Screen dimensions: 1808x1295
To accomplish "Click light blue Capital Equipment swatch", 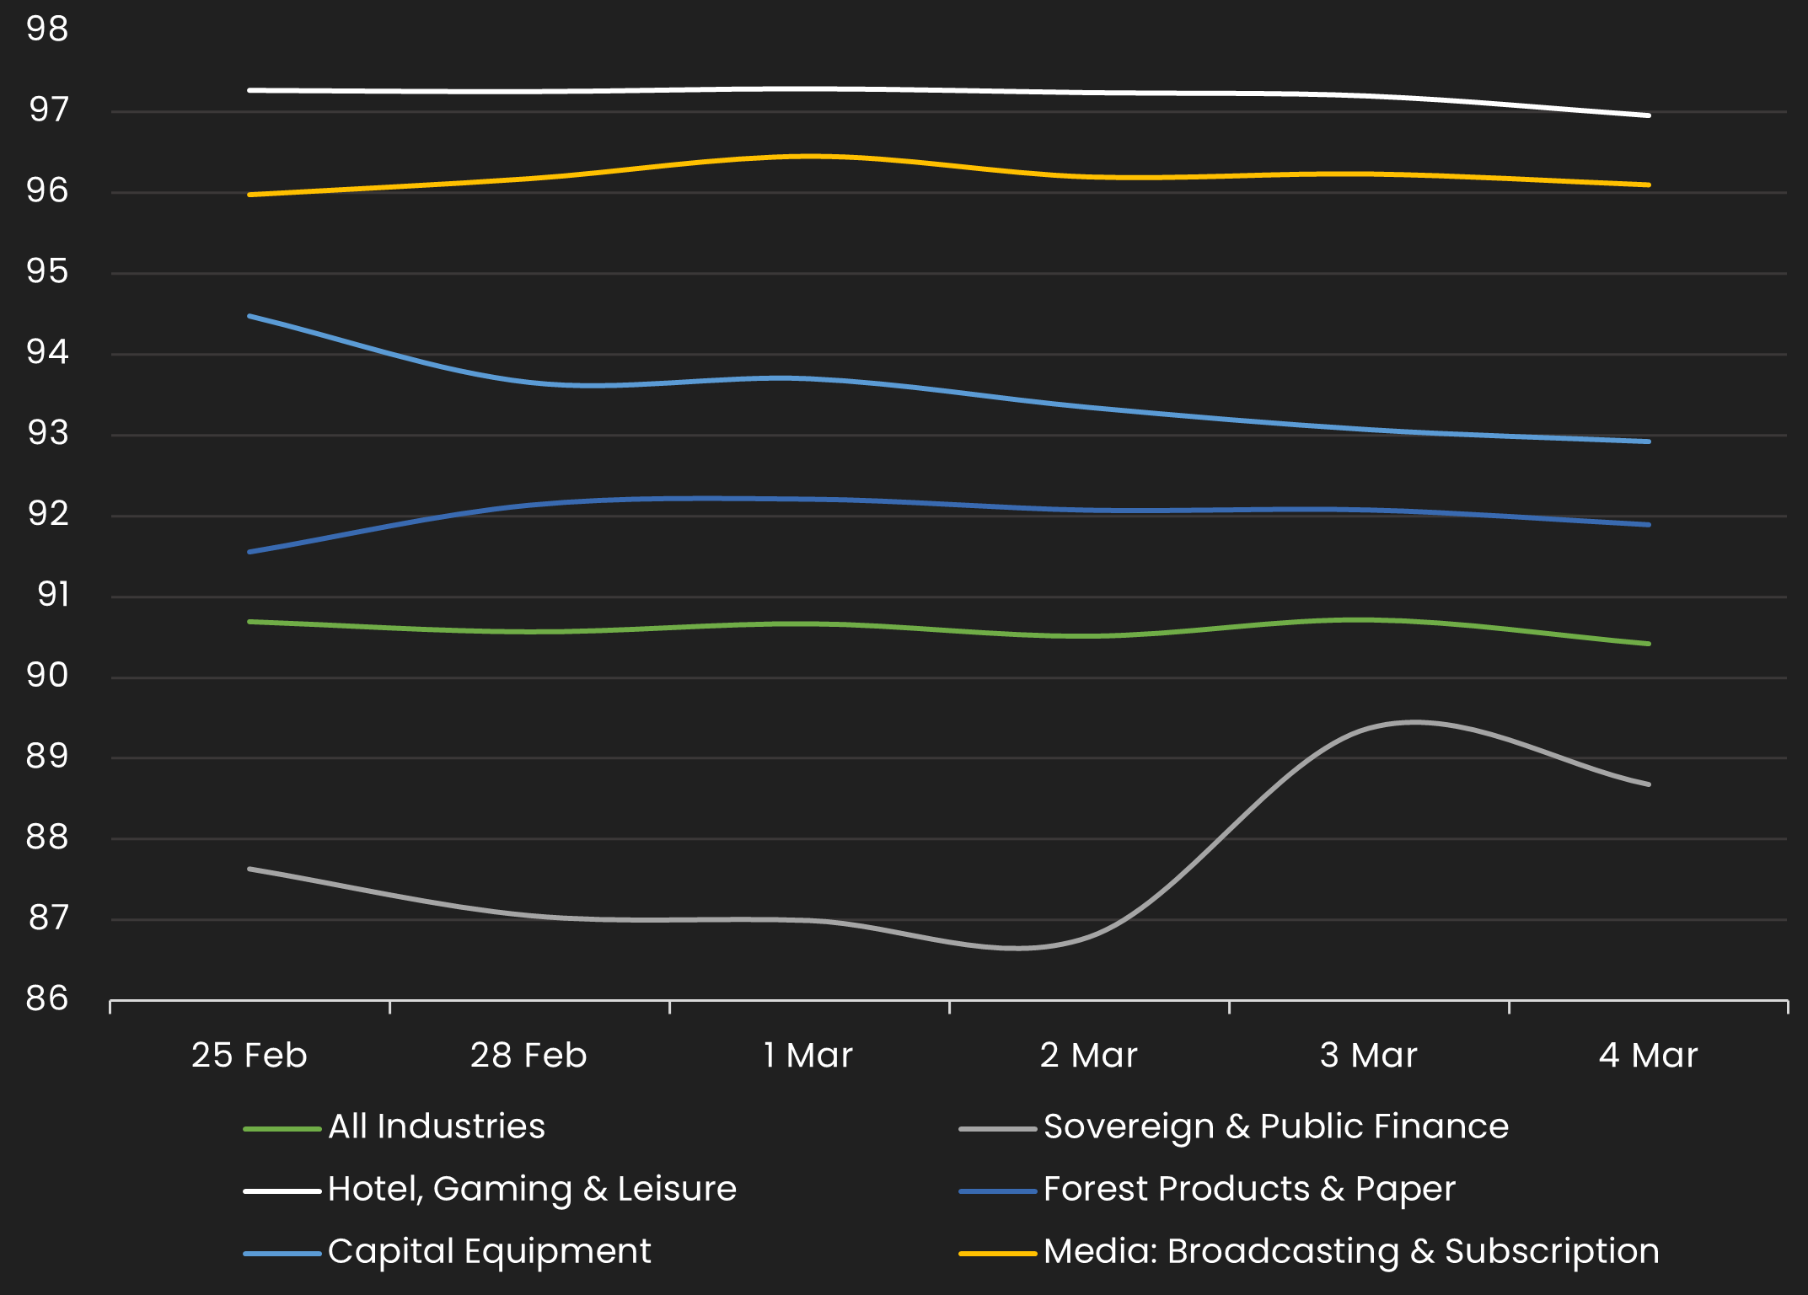I will [282, 1254].
